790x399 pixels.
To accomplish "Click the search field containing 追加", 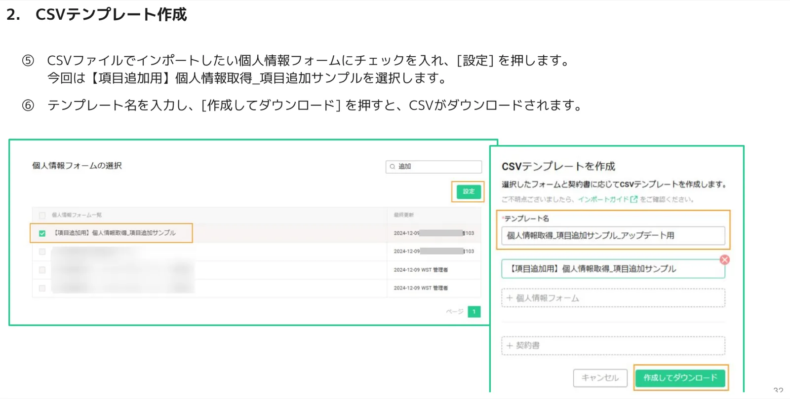I will tap(434, 167).
